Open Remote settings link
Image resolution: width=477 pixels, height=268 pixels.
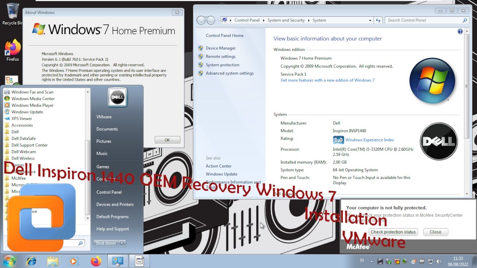[x=221, y=57]
